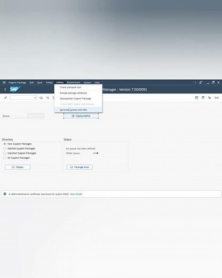Choose Check transport tool menu entry
The image size is (222, 278).
(x=78, y=87)
